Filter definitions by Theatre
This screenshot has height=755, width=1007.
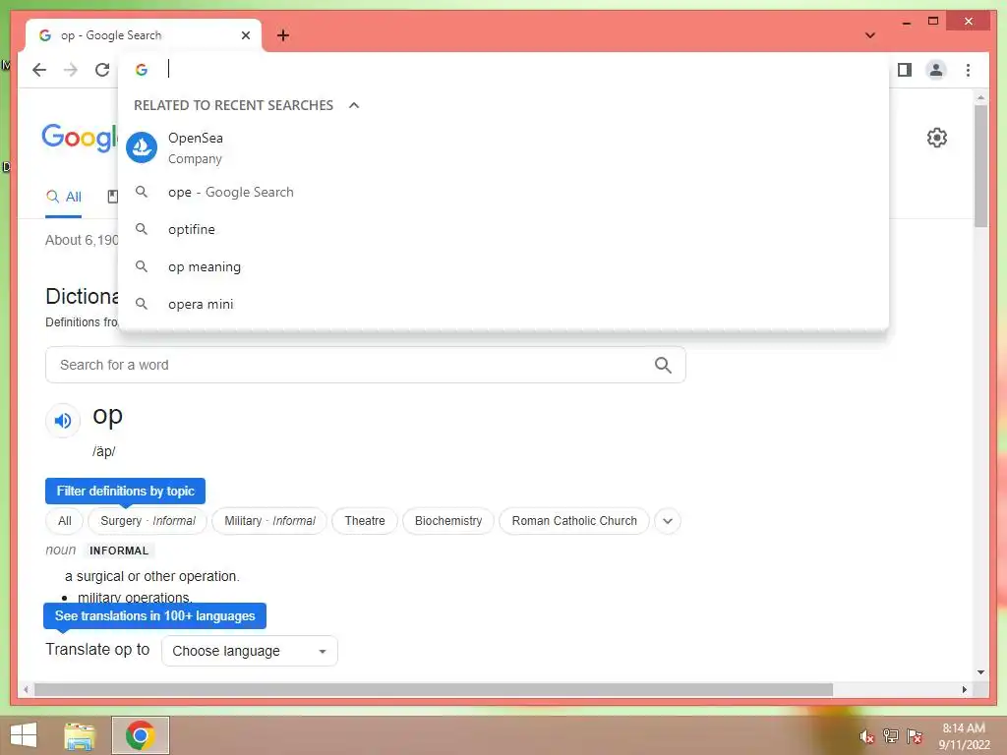(x=365, y=521)
